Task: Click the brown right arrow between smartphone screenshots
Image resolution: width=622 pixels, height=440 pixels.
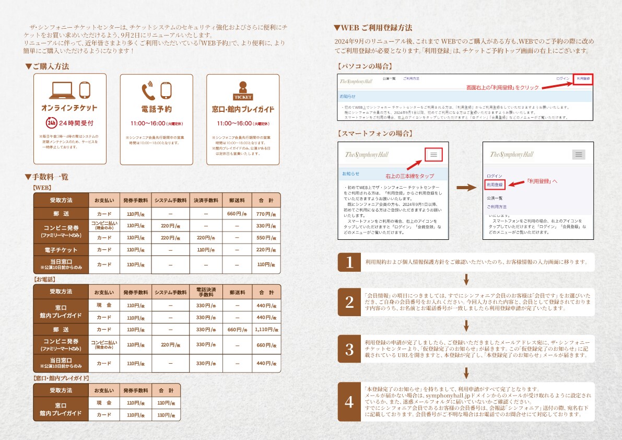Action: pos(466,187)
